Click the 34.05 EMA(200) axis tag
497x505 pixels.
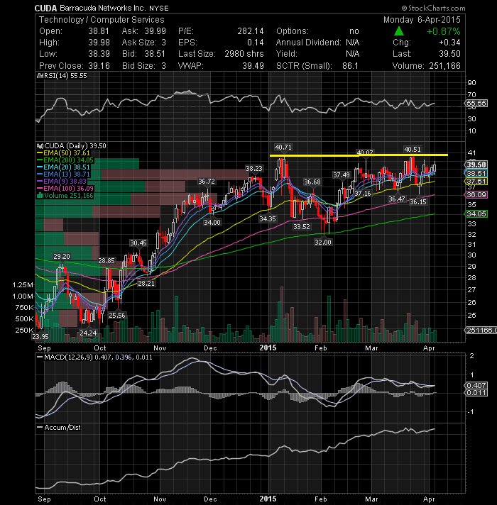tap(476, 214)
